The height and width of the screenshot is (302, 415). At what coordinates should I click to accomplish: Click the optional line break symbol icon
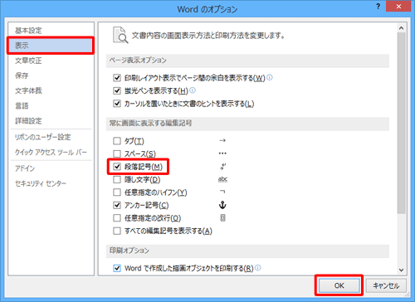(222, 218)
